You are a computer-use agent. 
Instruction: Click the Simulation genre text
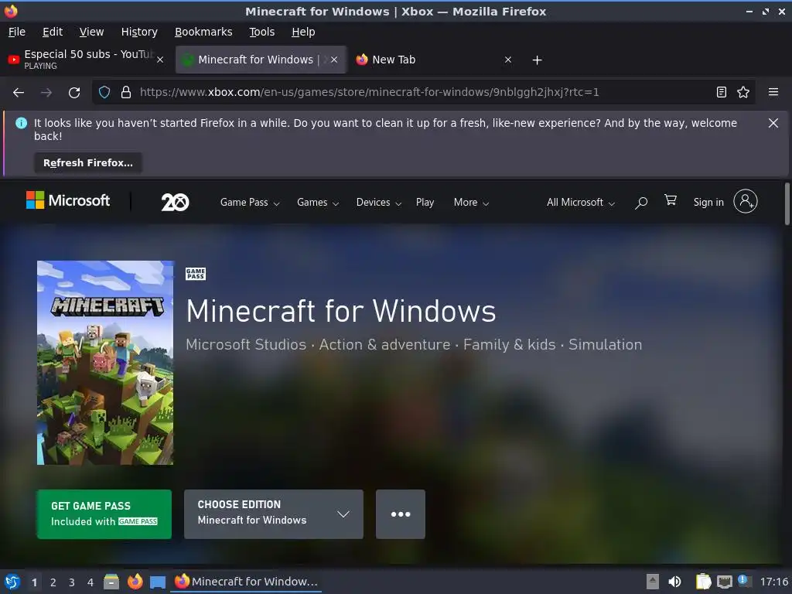pyautogui.click(x=605, y=344)
